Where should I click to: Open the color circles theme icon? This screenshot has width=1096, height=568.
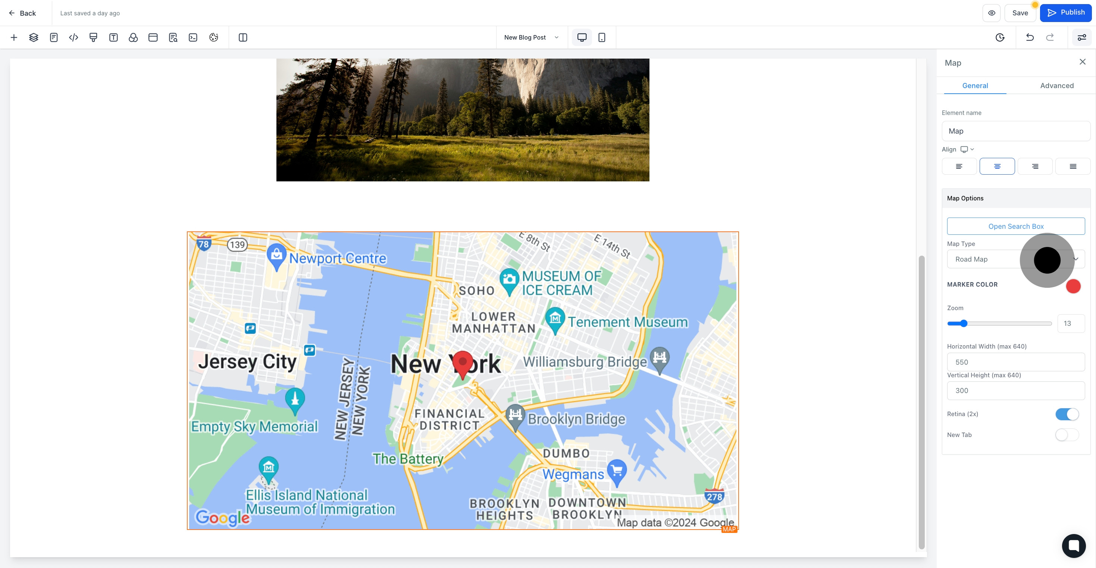tap(133, 37)
